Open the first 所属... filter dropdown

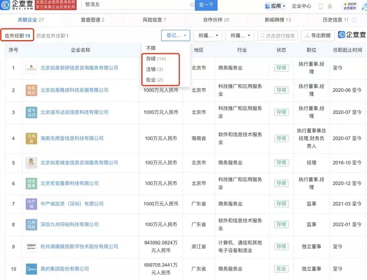click(x=208, y=36)
